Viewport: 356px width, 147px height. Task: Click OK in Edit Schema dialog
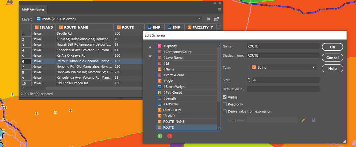point(332,47)
